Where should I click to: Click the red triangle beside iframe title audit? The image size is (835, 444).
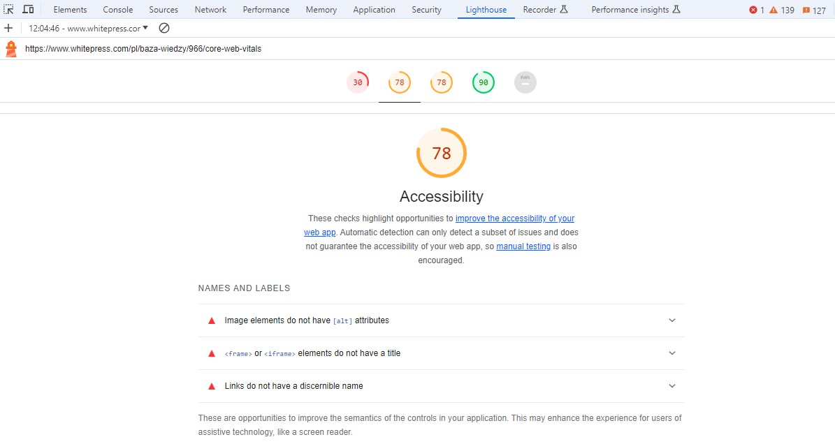point(212,354)
